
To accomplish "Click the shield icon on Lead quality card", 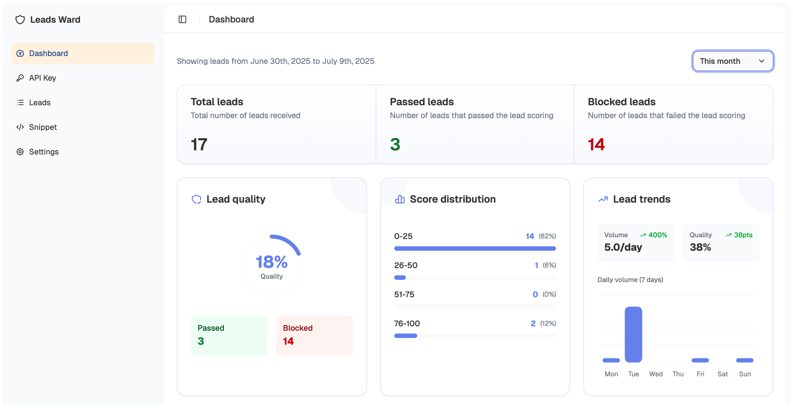I will pos(197,199).
